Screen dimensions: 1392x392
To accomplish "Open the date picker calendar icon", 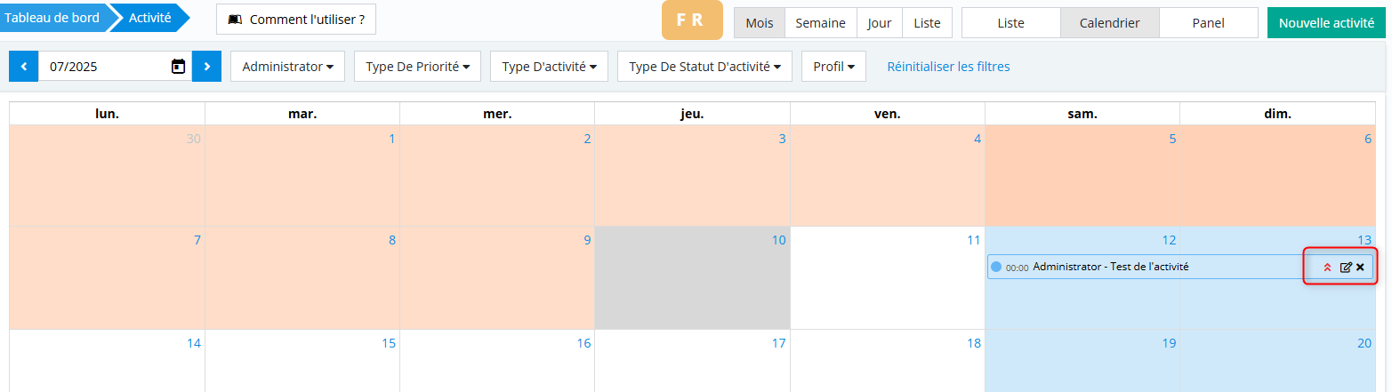I will pyautogui.click(x=178, y=67).
